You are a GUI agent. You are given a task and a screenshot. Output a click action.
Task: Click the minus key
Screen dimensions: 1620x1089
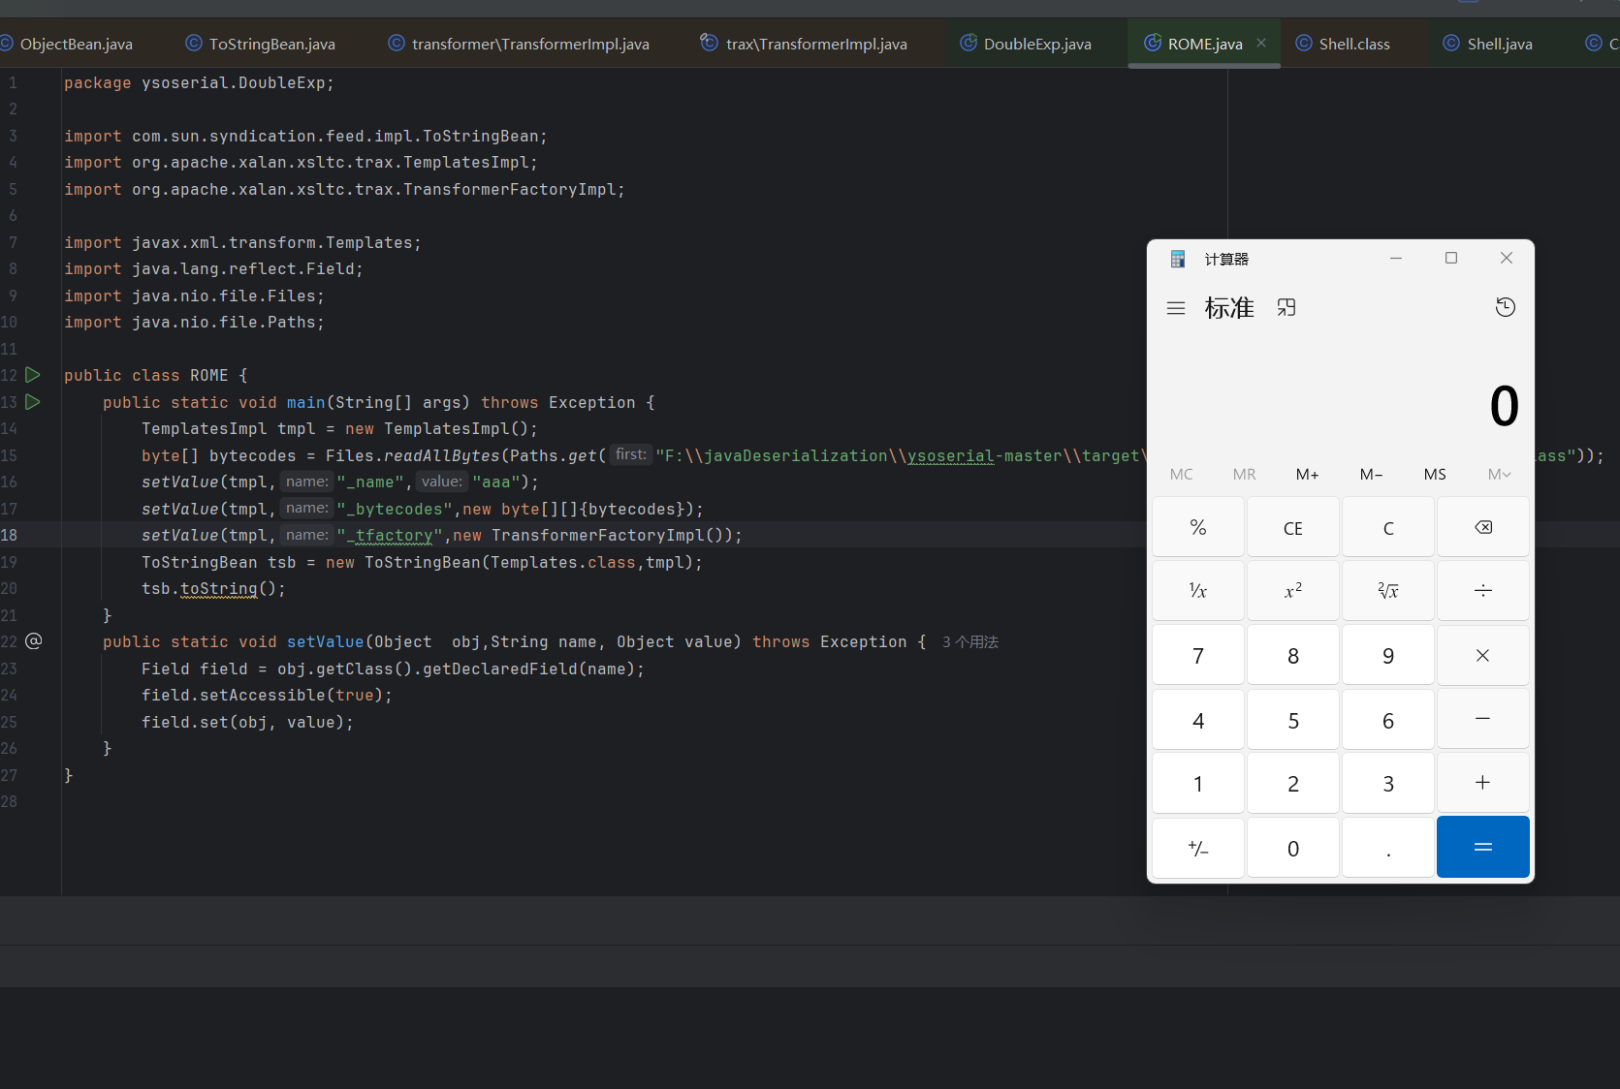1483,719
